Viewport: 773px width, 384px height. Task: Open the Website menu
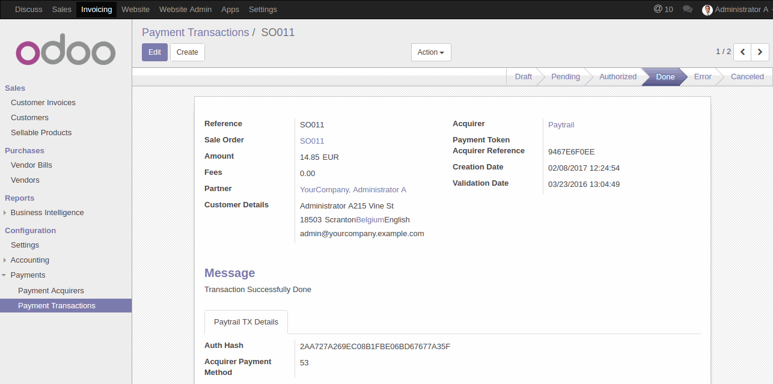(135, 10)
